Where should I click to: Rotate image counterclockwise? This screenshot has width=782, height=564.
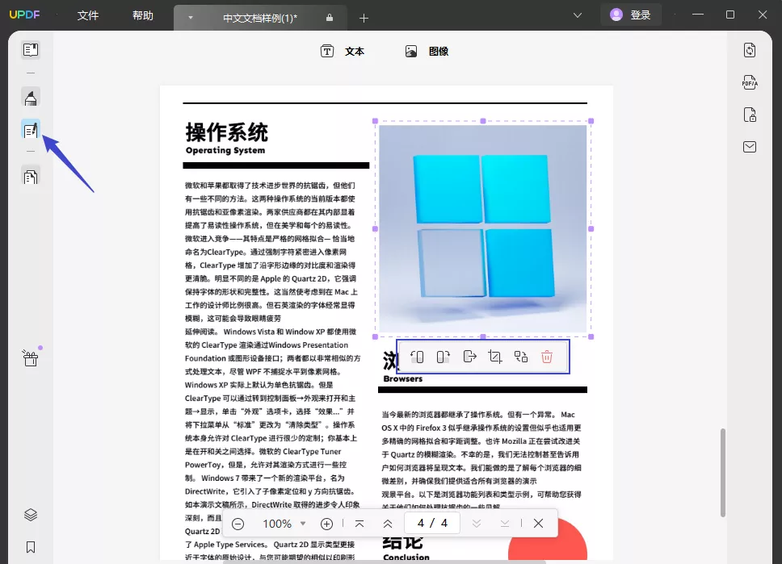click(417, 357)
